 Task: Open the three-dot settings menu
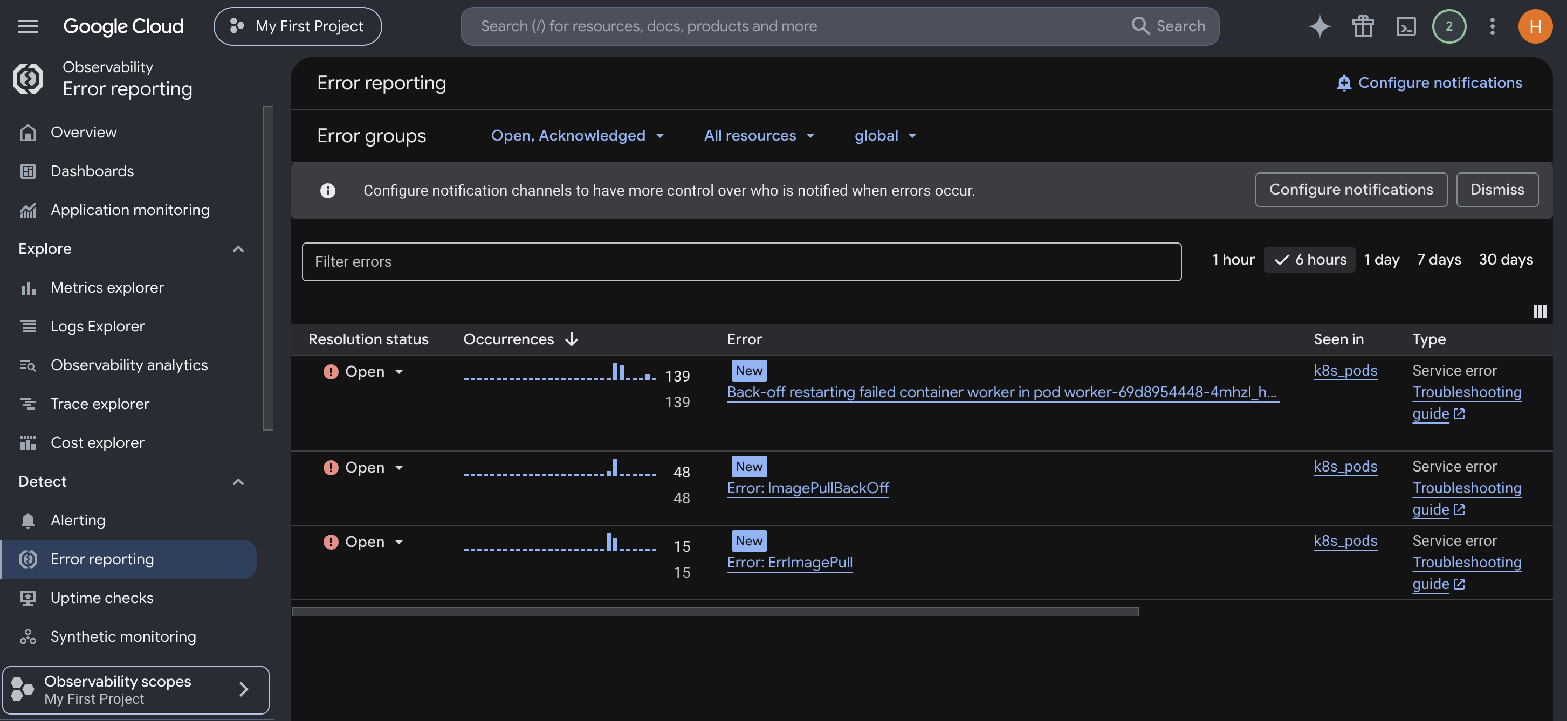1492,26
